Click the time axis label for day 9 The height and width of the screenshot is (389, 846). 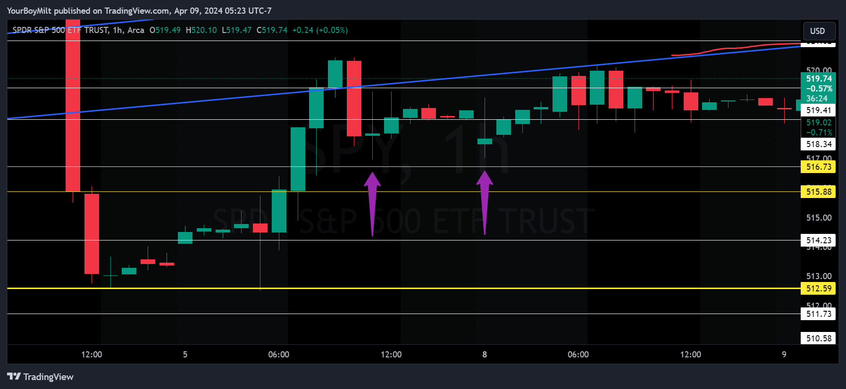(784, 355)
